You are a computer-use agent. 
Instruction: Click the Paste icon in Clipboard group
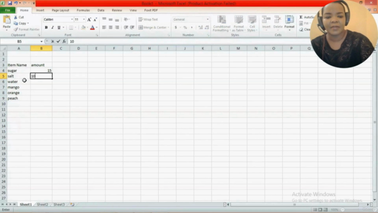pyautogui.click(x=6, y=20)
